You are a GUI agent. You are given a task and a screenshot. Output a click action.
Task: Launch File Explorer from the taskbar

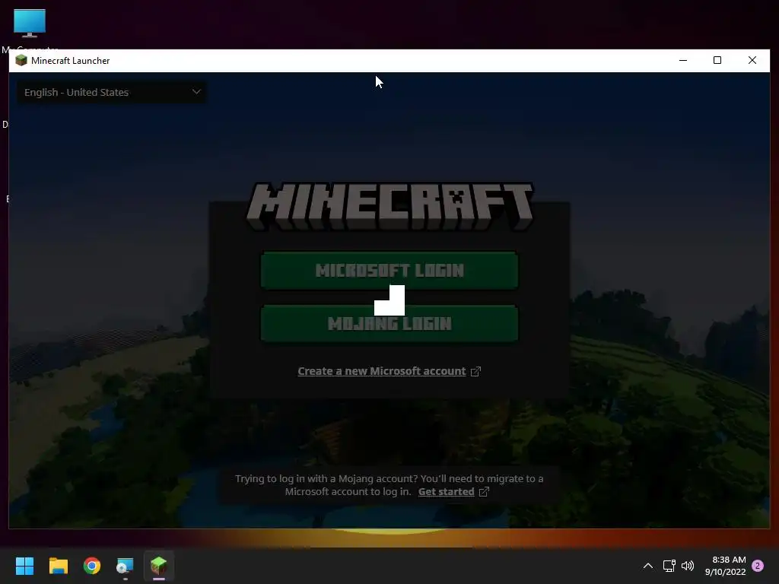[58, 566]
